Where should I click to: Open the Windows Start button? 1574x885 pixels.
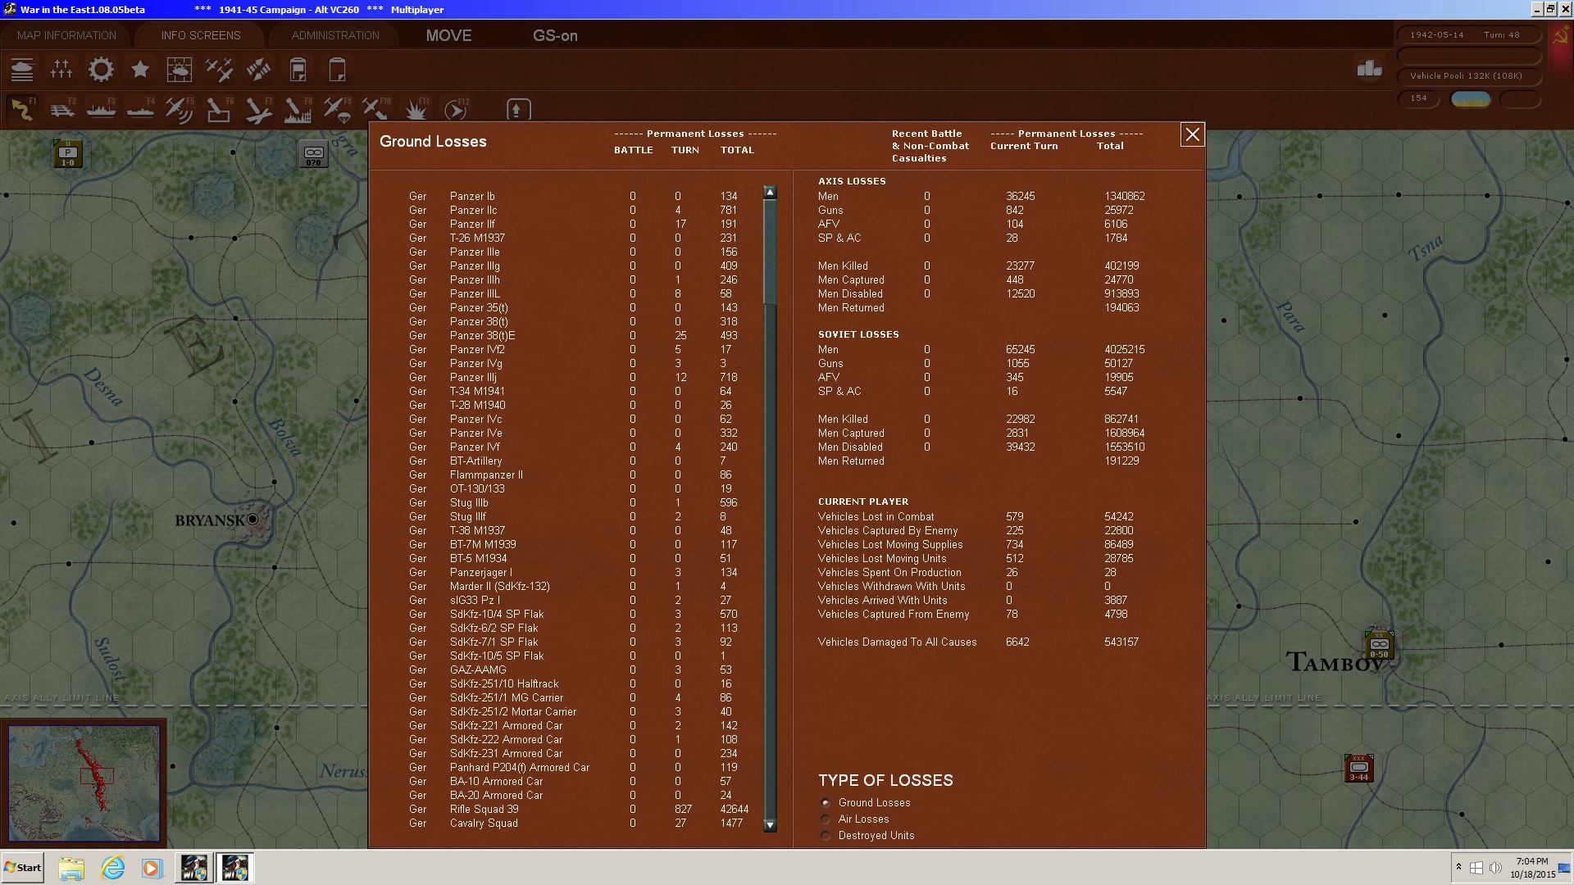click(22, 868)
